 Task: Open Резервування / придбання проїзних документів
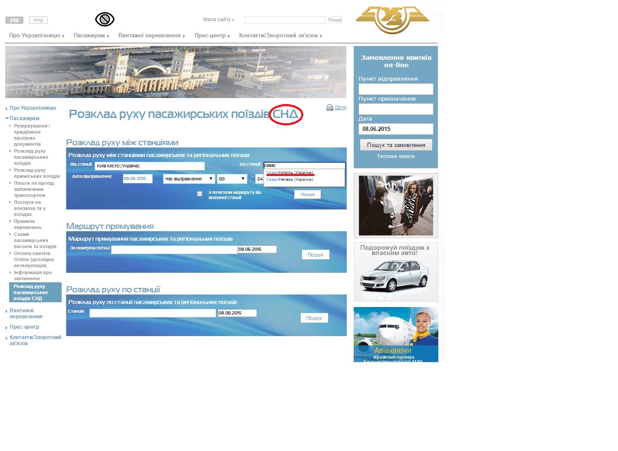pyautogui.click(x=32, y=135)
